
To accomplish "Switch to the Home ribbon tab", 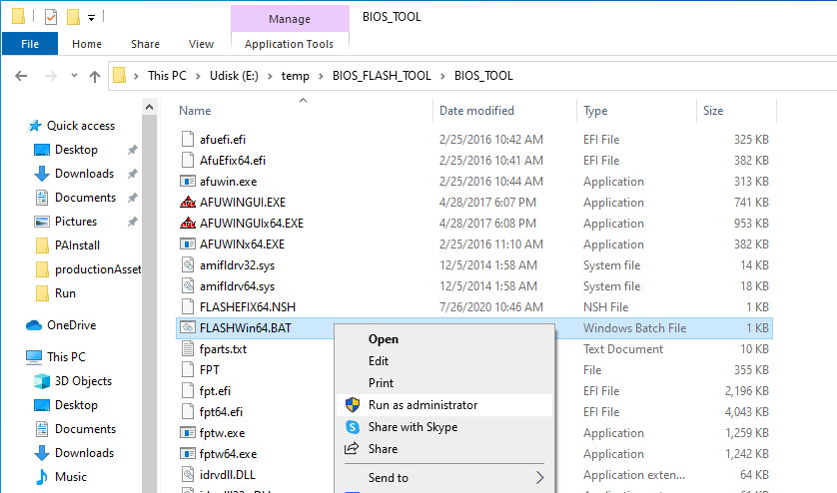I will tap(87, 44).
